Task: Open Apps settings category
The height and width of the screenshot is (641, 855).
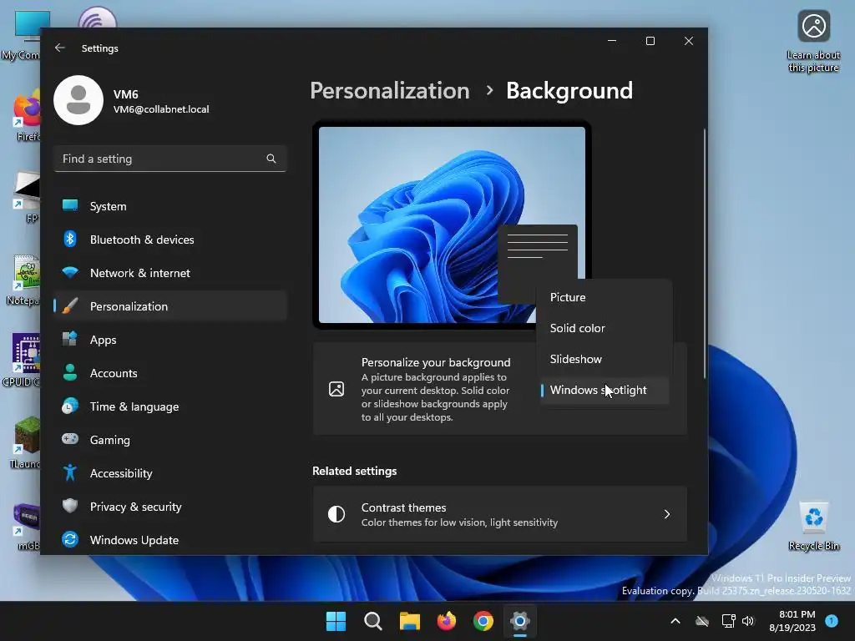Action: click(x=170, y=340)
